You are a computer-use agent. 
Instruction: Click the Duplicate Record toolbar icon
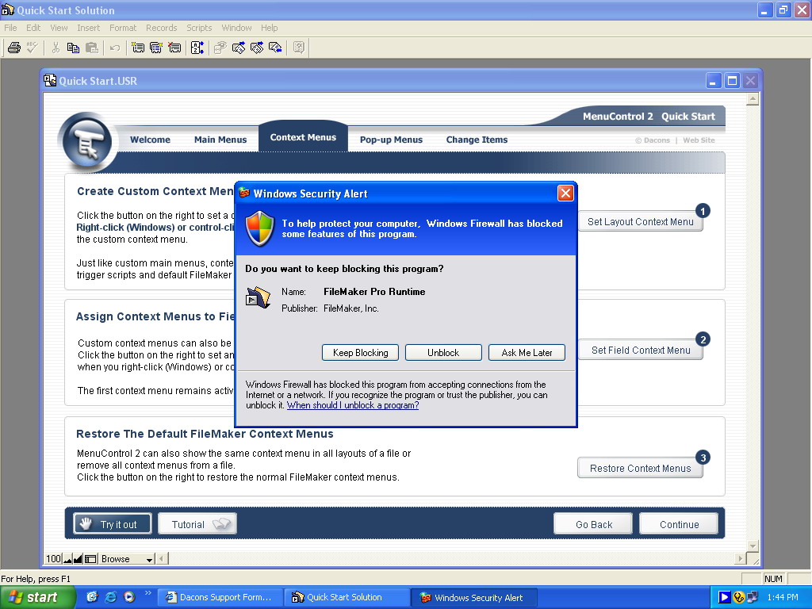pos(156,48)
